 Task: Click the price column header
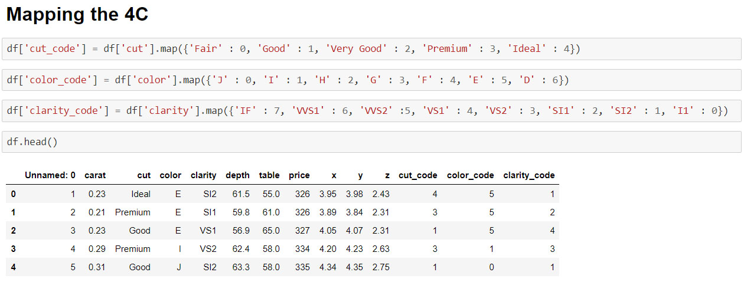299,175
